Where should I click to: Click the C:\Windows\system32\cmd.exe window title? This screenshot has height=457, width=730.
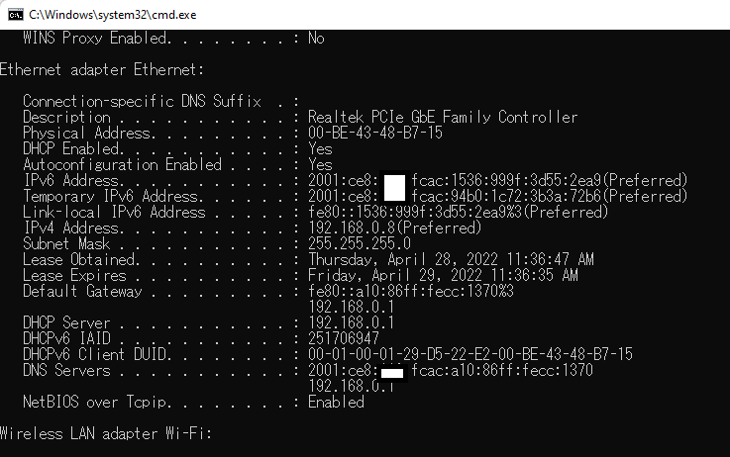[x=112, y=15]
